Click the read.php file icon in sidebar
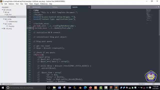This screenshot has width=160, height=90. click(8, 17)
